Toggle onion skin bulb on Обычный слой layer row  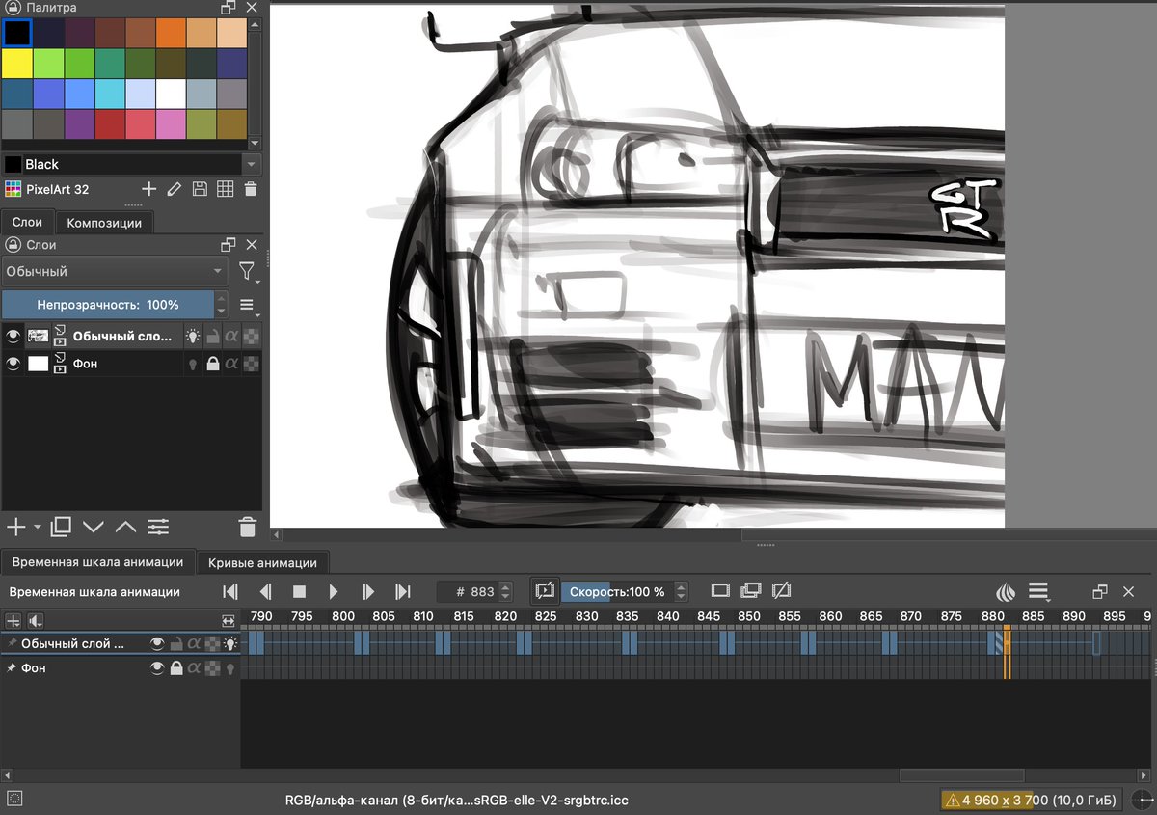pyautogui.click(x=193, y=337)
